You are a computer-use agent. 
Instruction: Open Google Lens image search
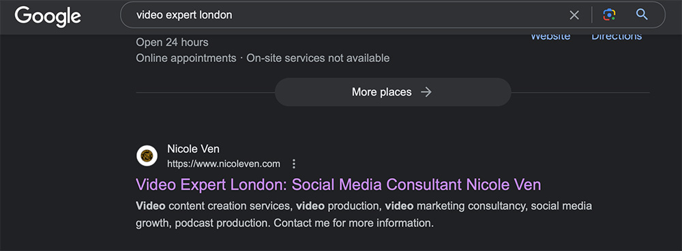[x=609, y=15]
